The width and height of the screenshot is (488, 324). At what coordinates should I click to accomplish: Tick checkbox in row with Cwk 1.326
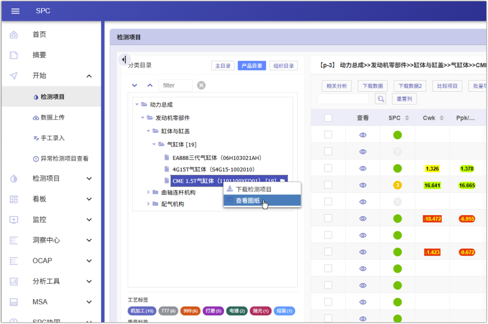(x=328, y=168)
